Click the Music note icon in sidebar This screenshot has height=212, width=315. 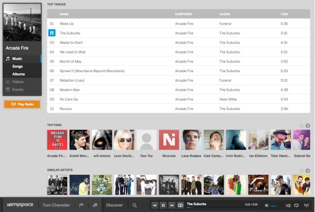click(x=8, y=59)
